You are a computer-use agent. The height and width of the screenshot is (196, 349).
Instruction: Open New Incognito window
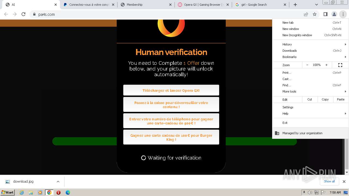[311, 35]
